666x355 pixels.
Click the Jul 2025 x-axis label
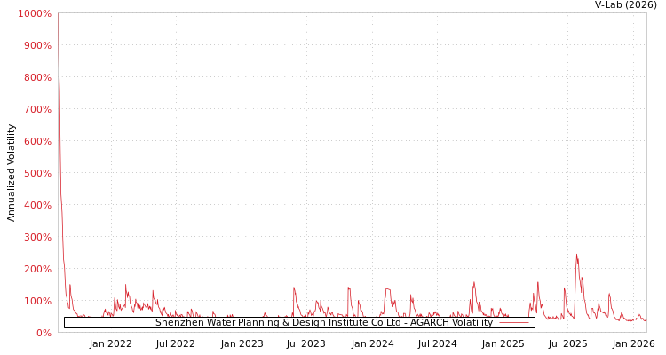tap(568, 343)
